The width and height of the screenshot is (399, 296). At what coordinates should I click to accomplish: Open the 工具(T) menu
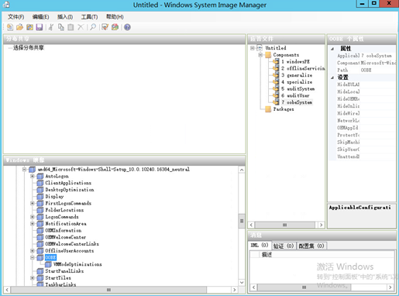click(89, 17)
